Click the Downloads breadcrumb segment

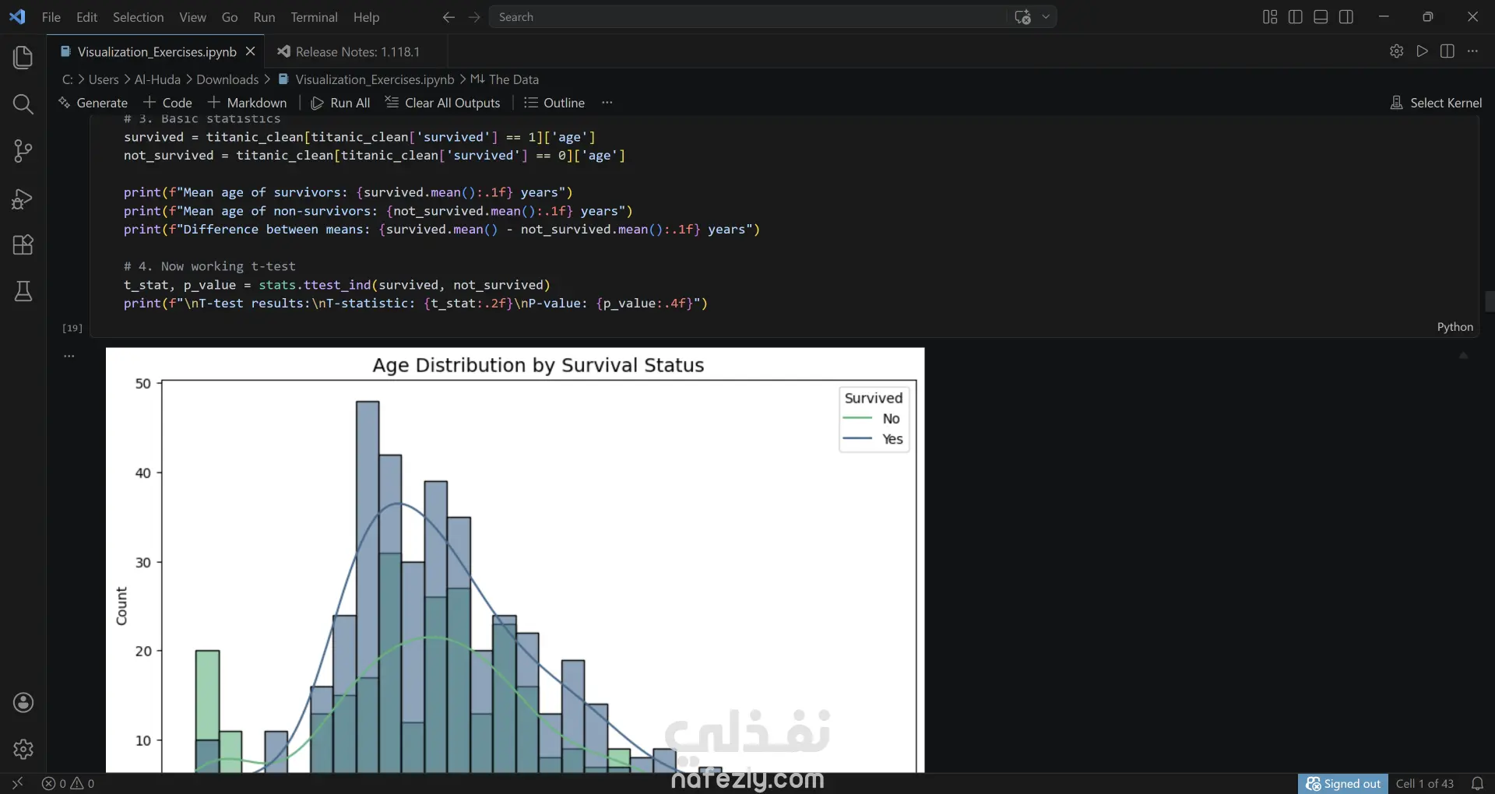tap(227, 79)
